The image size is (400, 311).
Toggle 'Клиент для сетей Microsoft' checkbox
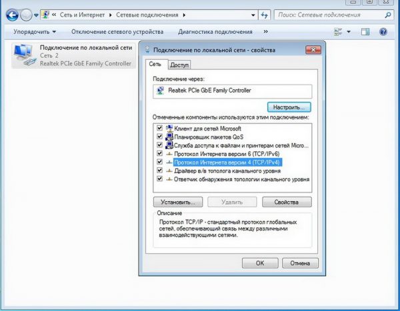pyautogui.click(x=160, y=128)
